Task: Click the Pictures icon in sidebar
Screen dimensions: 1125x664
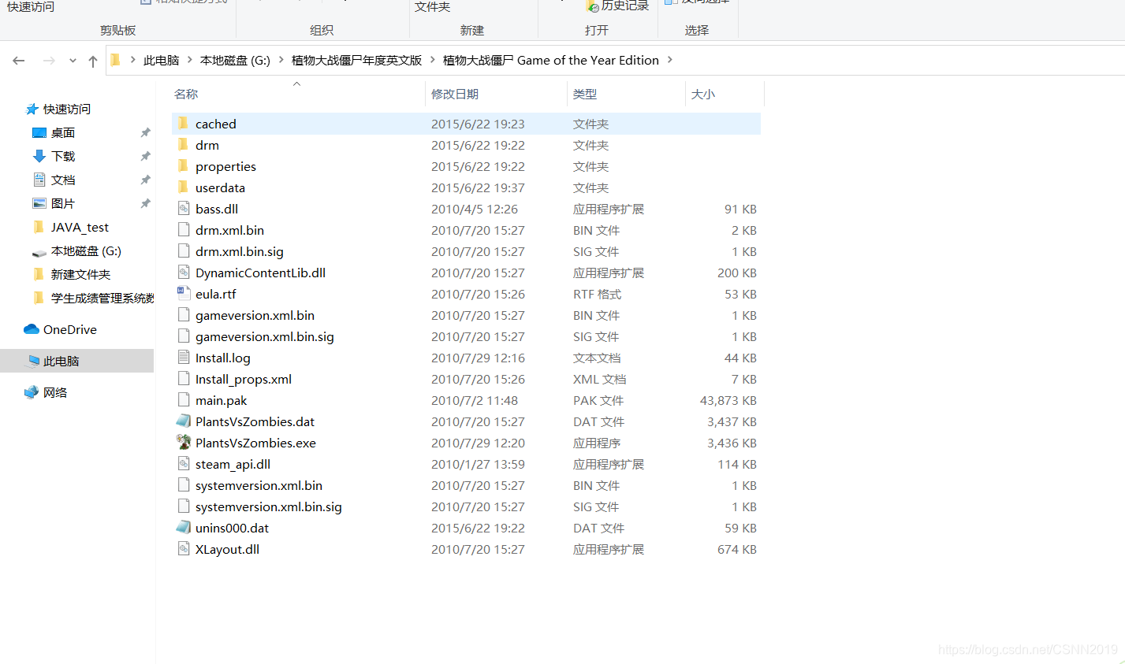Action: pyautogui.click(x=39, y=203)
